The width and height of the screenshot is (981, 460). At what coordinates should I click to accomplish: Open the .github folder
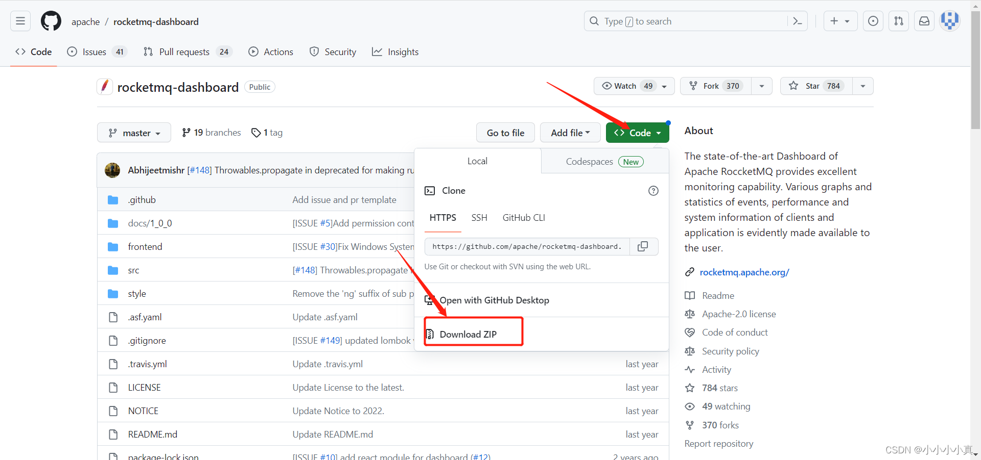142,200
